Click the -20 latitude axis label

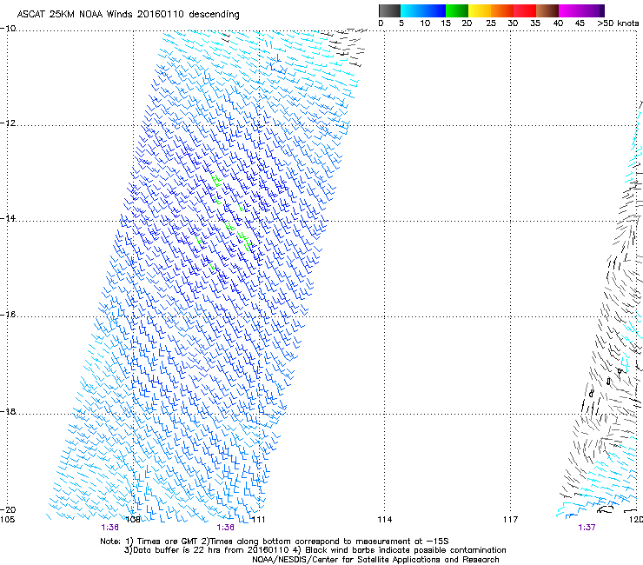8,509
